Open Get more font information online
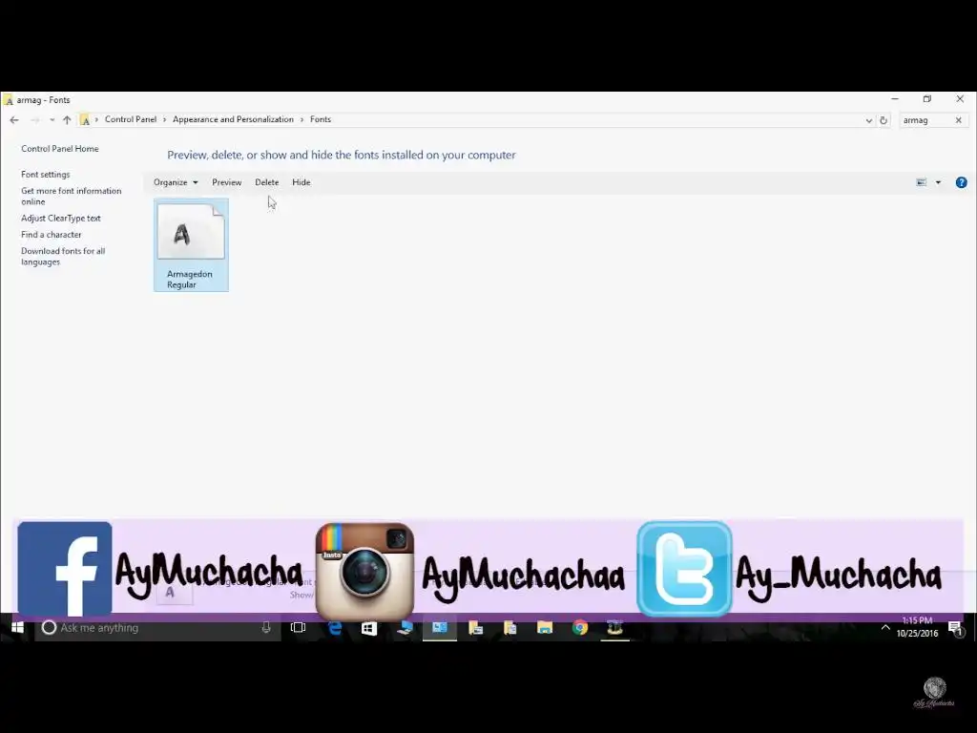 click(71, 196)
